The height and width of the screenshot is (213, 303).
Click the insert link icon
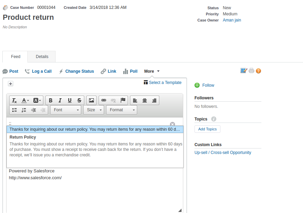tap(104, 100)
